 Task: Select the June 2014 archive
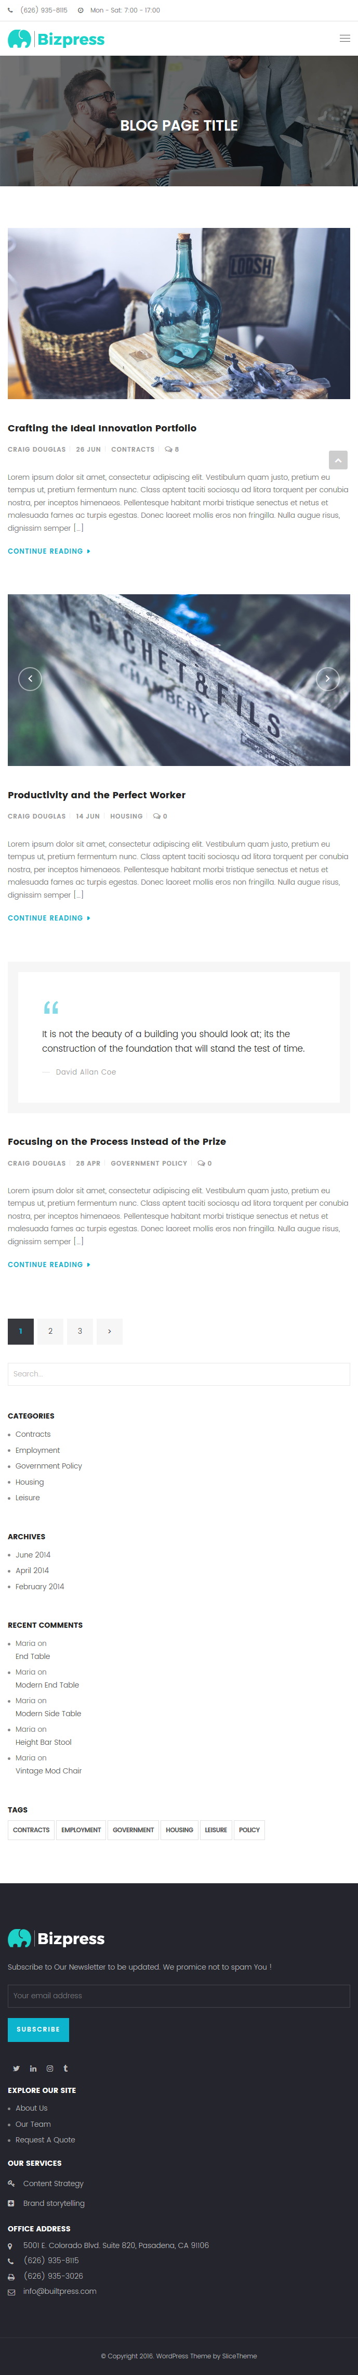[33, 1555]
